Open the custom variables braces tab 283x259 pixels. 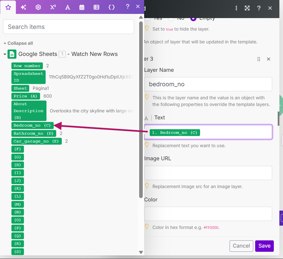click(112, 7)
